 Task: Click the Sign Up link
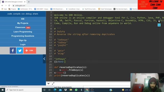[x=23, y=40]
